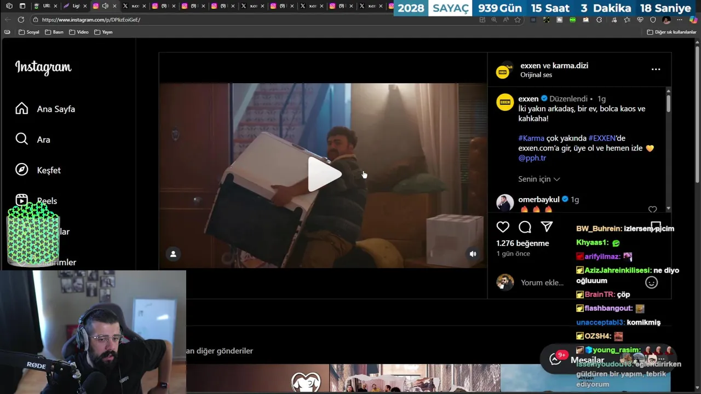Open the middle related post thumbnail below
The image size is (701, 394).
coord(415,378)
